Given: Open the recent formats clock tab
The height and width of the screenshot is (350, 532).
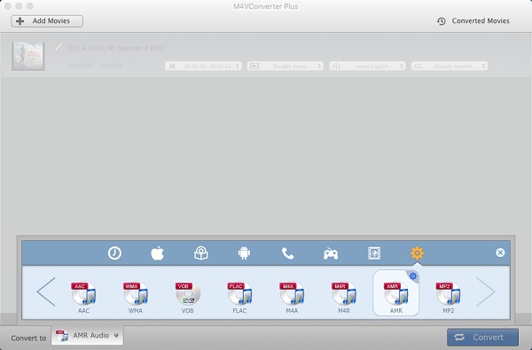Looking at the screenshot, I should [x=114, y=253].
